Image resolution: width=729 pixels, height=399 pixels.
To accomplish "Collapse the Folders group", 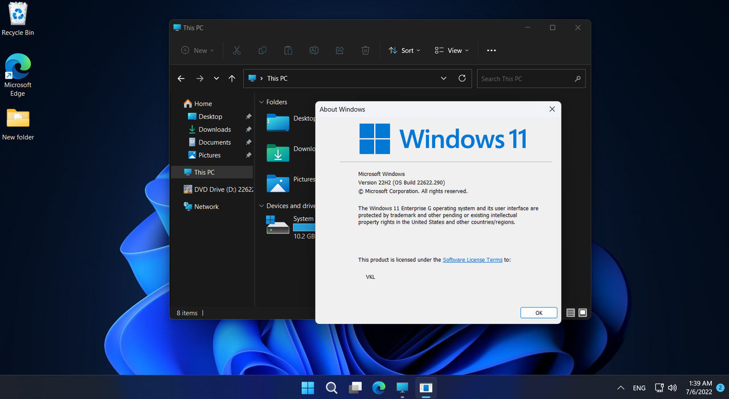I will point(261,102).
